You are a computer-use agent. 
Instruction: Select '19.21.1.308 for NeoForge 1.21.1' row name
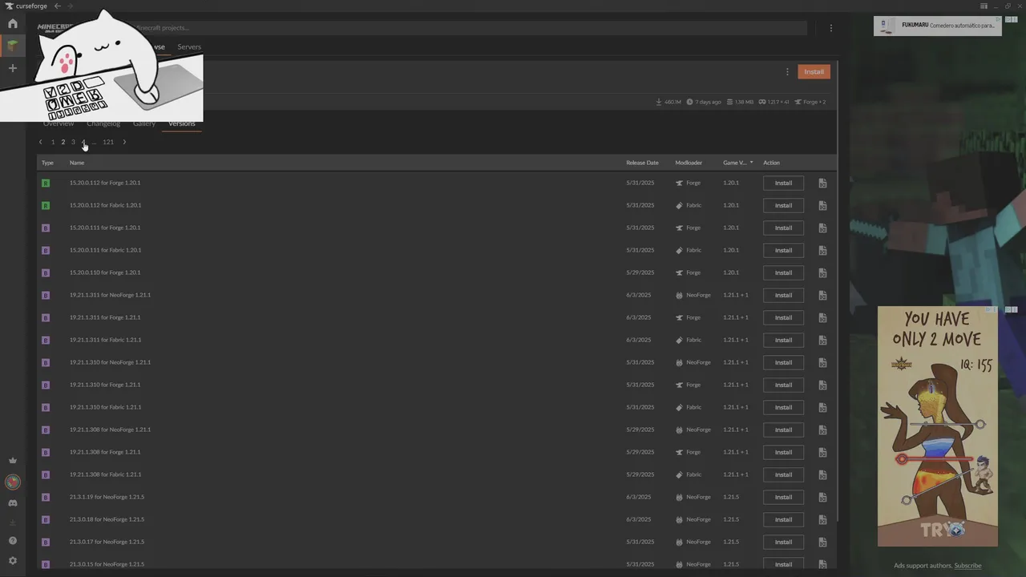(110, 430)
